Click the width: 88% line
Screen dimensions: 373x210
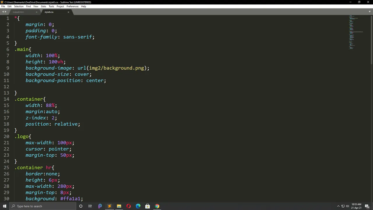[x=41, y=105]
